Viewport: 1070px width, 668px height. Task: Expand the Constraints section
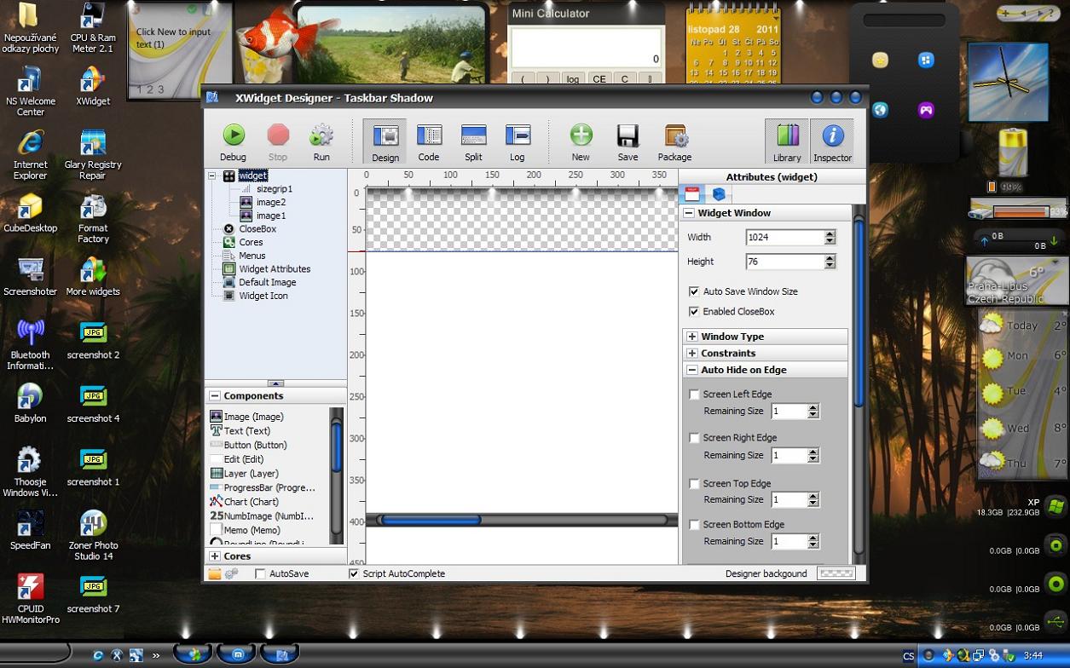[692, 354]
